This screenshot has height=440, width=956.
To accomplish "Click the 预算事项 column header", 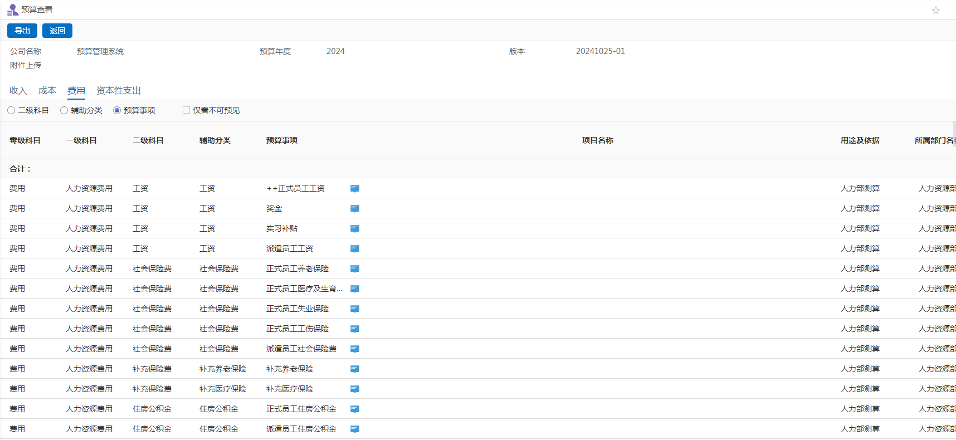I will tap(282, 140).
